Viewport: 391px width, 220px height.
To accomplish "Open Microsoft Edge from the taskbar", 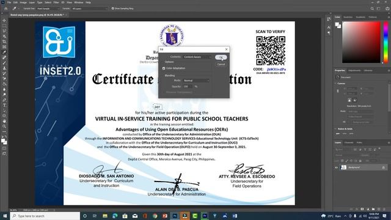I will [x=115, y=216].
